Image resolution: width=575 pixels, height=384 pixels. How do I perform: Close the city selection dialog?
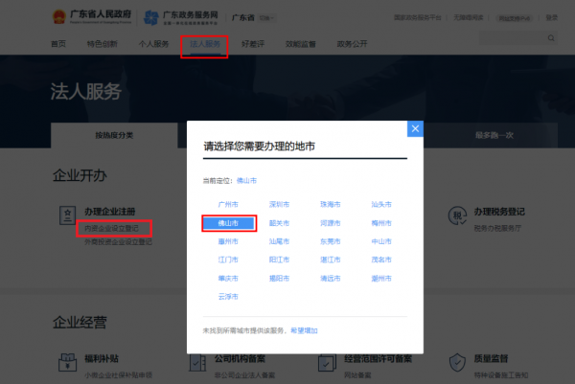click(415, 128)
